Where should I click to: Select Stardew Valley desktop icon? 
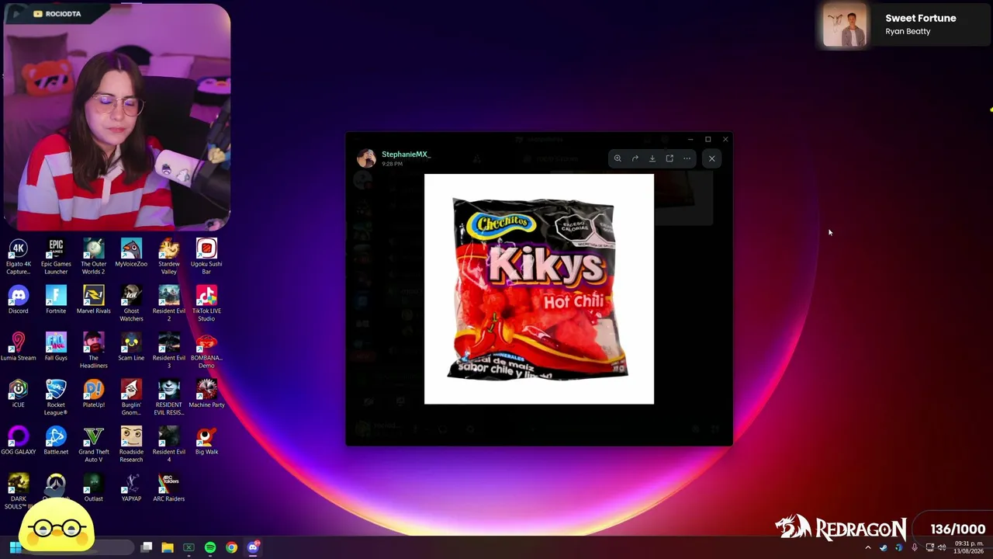(169, 257)
